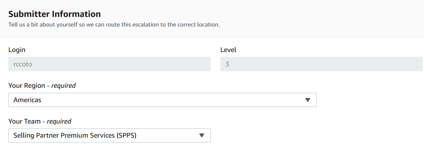The image size is (424, 144).
Task: Click the italic required text beside Your Region
Action: (63, 86)
